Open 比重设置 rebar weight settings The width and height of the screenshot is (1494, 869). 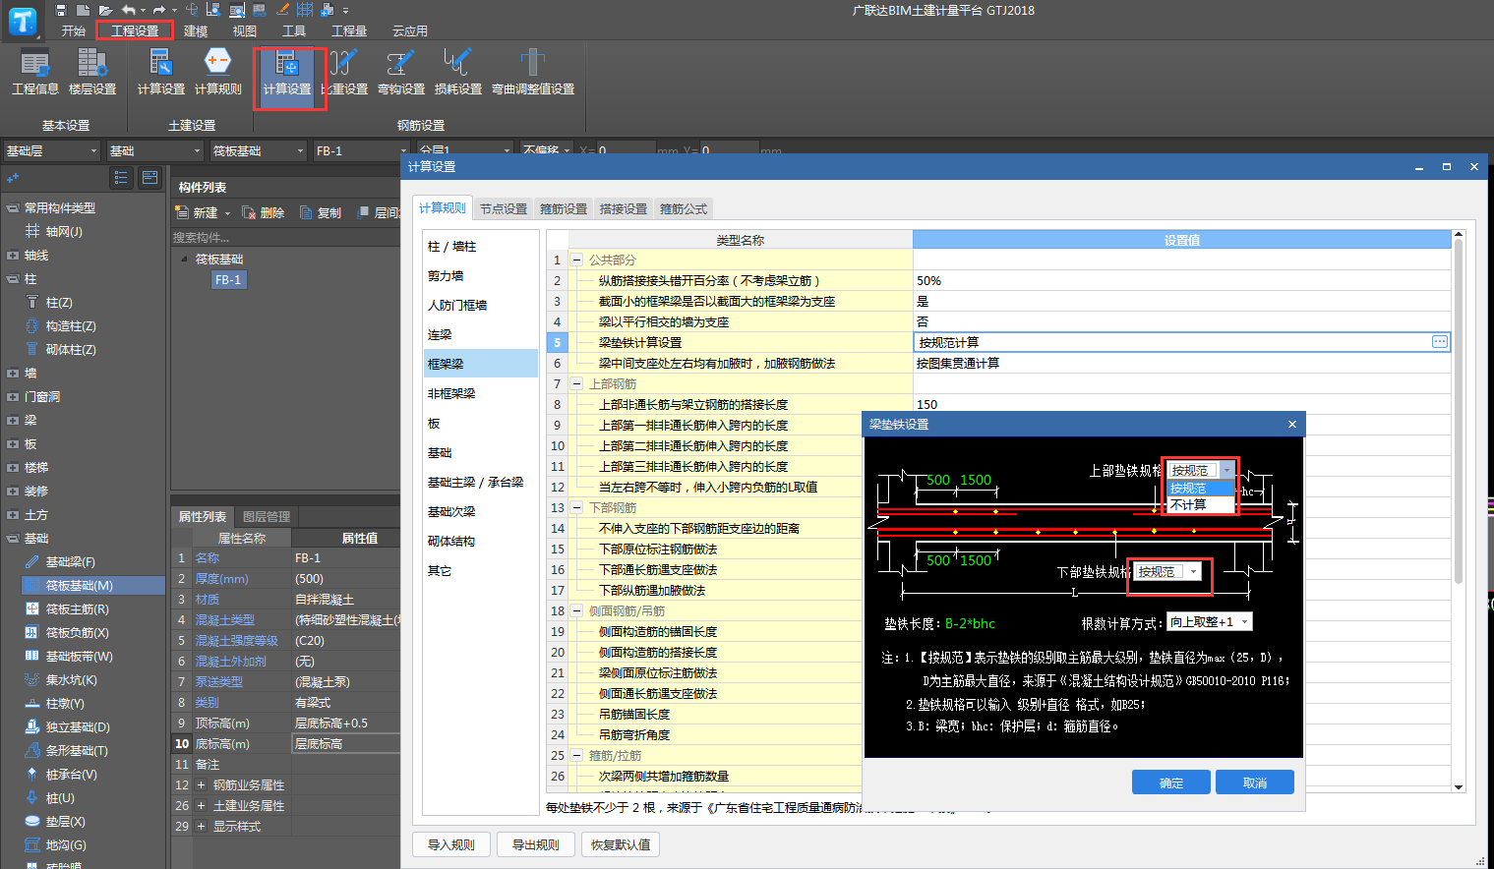tap(344, 72)
